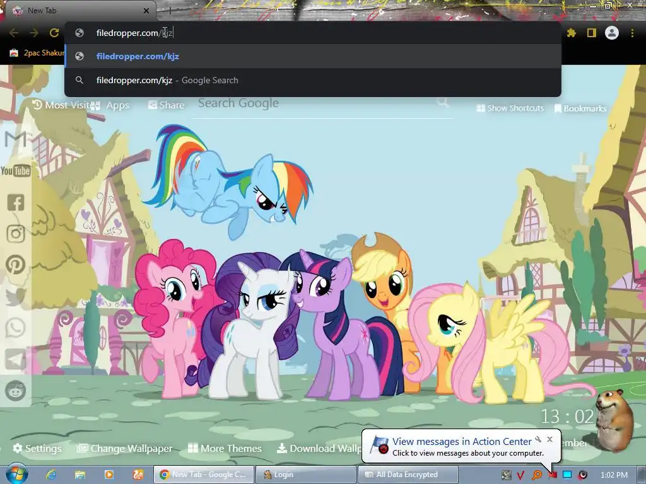Click the wrench icon in notification balloon

click(x=538, y=439)
